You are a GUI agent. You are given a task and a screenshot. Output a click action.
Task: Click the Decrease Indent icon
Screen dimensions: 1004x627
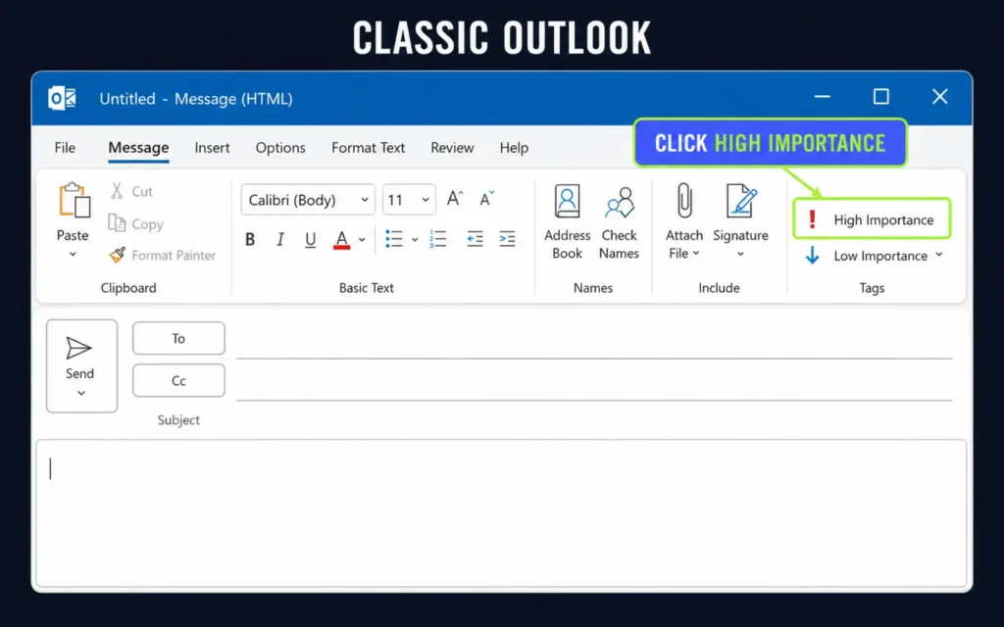pyautogui.click(x=476, y=239)
